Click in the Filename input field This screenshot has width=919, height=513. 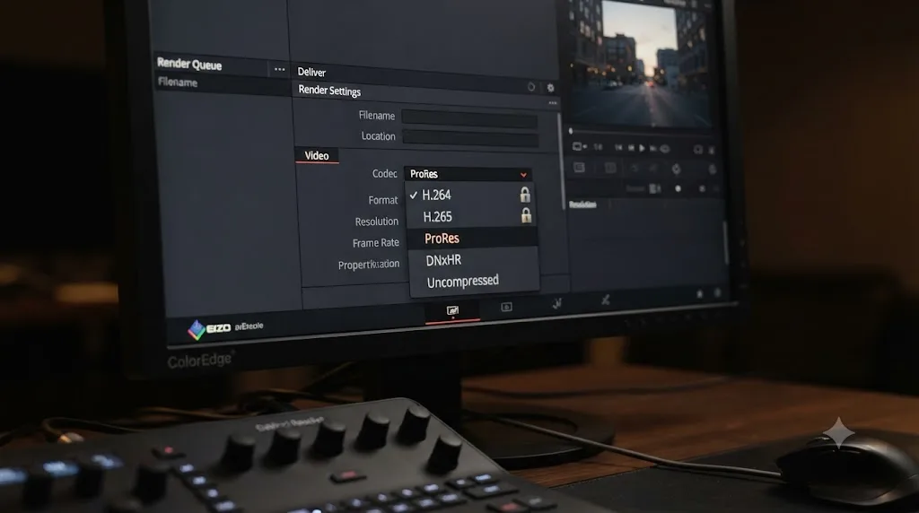469,119
